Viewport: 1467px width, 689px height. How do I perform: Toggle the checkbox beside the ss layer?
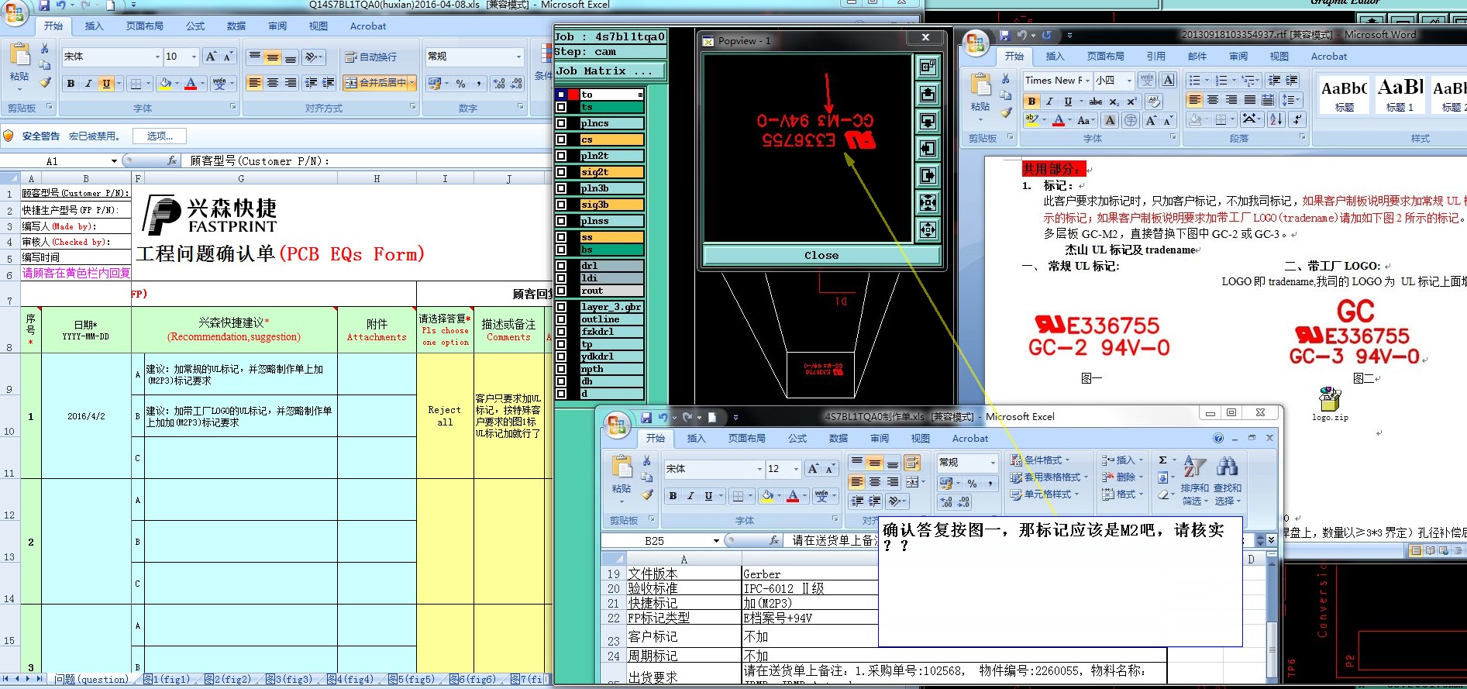pyautogui.click(x=561, y=237)
